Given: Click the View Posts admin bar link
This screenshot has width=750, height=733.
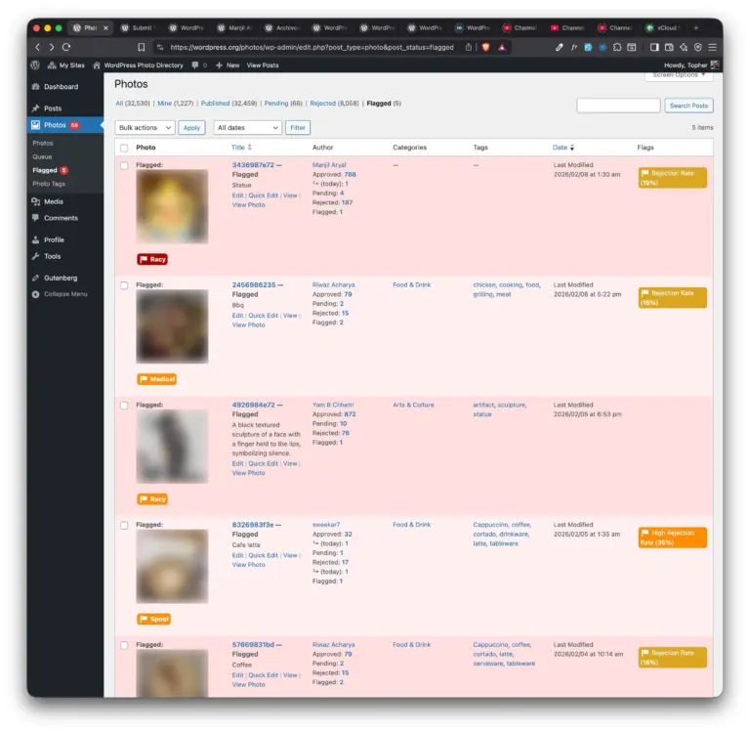Looking at the screenshot, I should [263, 65].
